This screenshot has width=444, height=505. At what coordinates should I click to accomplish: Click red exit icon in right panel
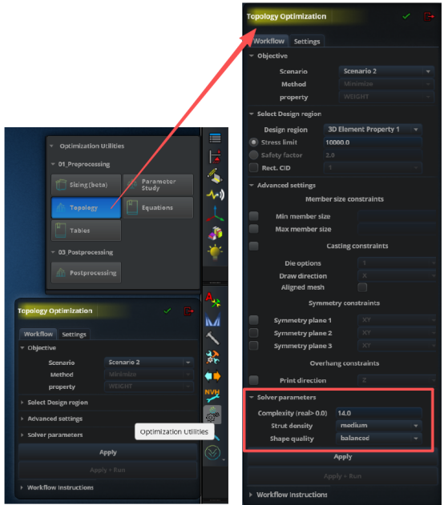pos(429,17)
